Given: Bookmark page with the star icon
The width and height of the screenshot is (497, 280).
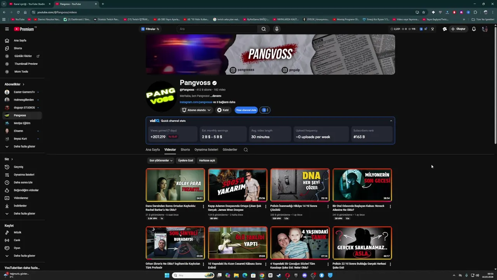Looking at the screenshot, I should click(x=424, y=12).
